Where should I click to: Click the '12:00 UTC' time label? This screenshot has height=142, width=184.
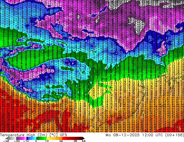152,135
